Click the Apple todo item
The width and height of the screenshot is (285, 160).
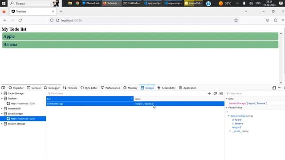(x=140, y=36)
